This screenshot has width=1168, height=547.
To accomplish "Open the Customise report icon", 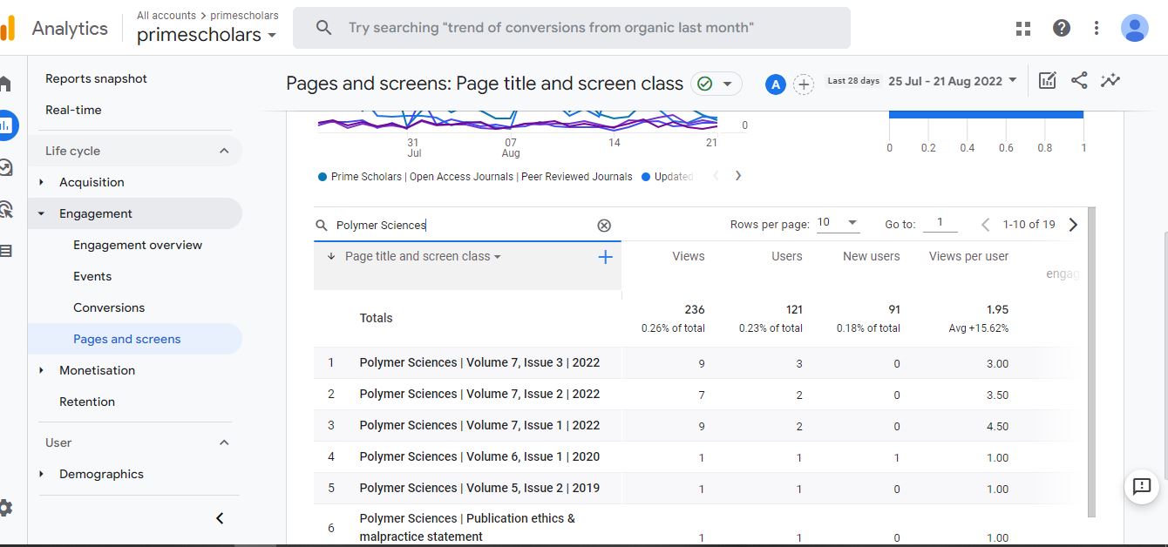I will [x=1047, y=81].
